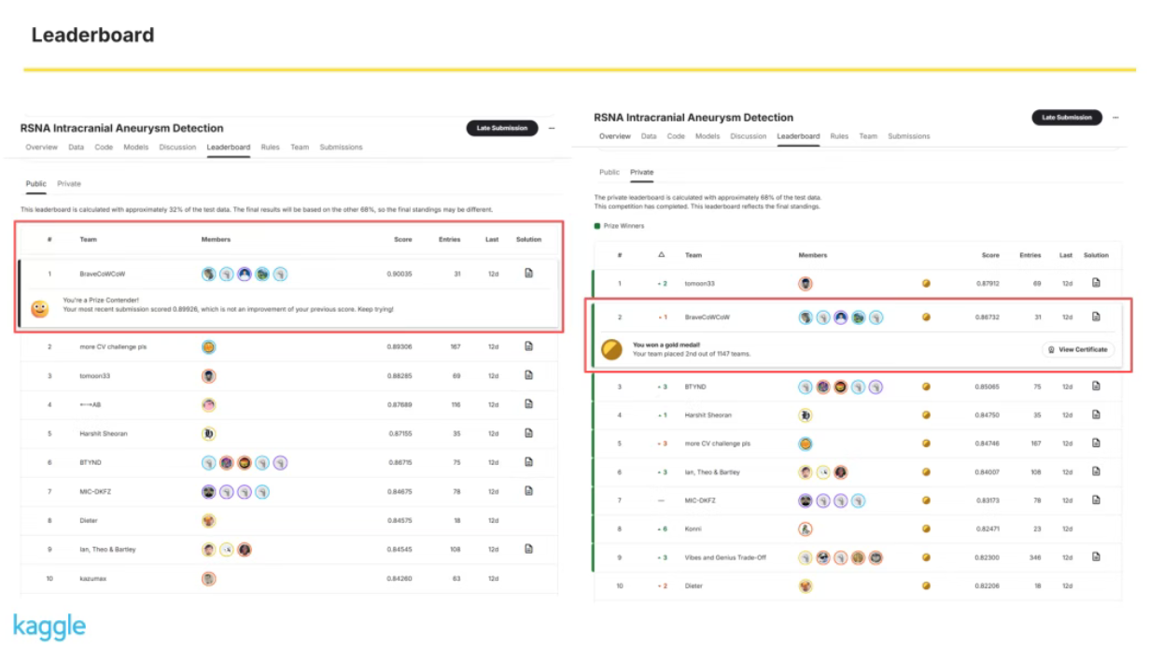Open kazumax team in public leaderboard
The height and width of the screenshot is (648, 1163).
(93, 579)
